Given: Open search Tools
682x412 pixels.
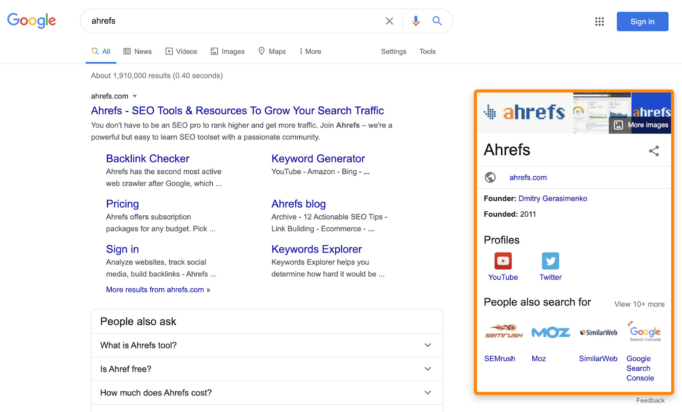Looking at the screenshot, I should pos(427,52).
